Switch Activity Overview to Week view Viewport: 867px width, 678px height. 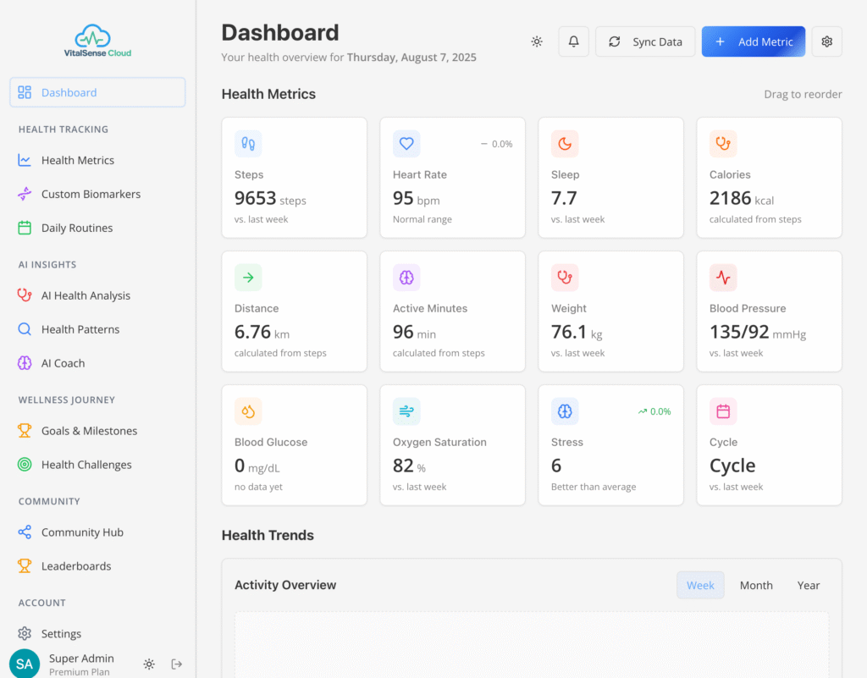click(x=700, y=585)
